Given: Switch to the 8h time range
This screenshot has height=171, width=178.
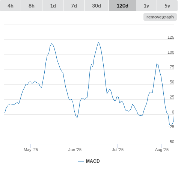Looking at the screenshot, I should click(32, 6).
